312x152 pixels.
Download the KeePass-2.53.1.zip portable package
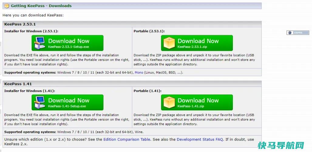click(x=197, y=43)
